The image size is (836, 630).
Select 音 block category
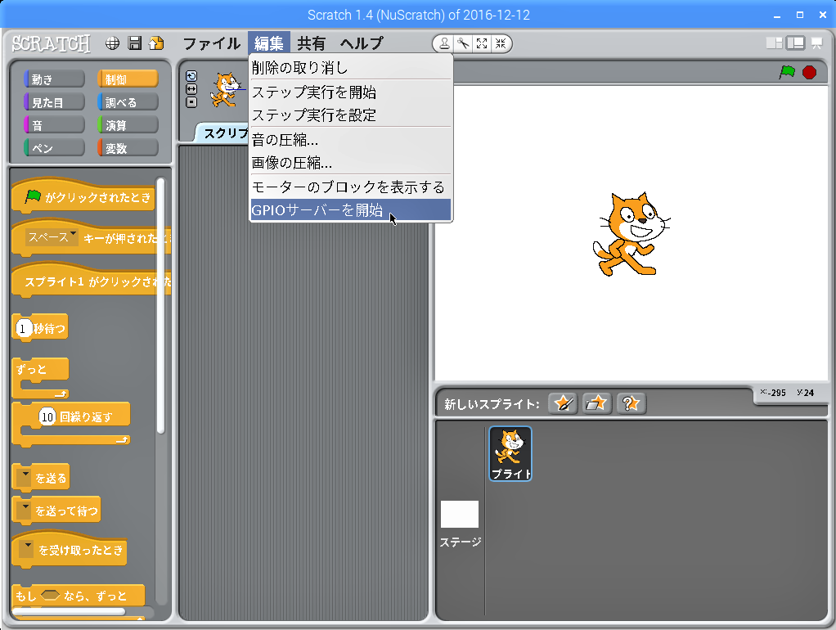coord(54,125)
